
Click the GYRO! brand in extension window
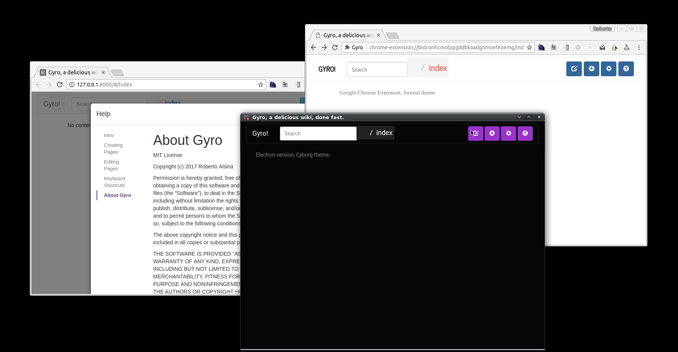[x=327, y=69]
